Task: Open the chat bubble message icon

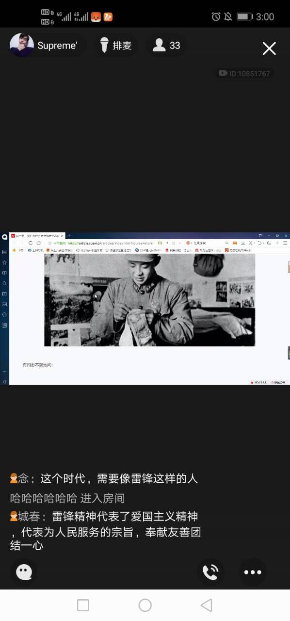Action: coord(24,572)
